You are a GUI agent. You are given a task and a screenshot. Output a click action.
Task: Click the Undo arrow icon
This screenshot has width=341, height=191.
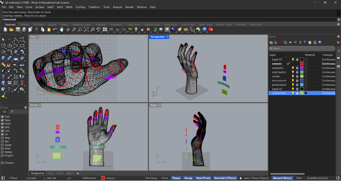[x=55, y=30]
